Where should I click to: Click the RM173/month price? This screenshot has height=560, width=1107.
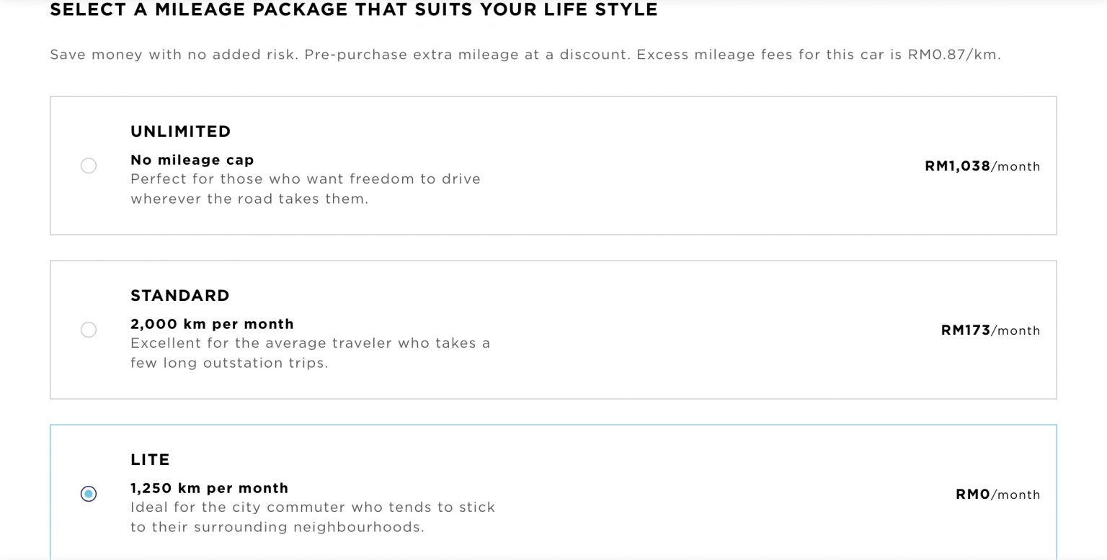click(990, 330)
